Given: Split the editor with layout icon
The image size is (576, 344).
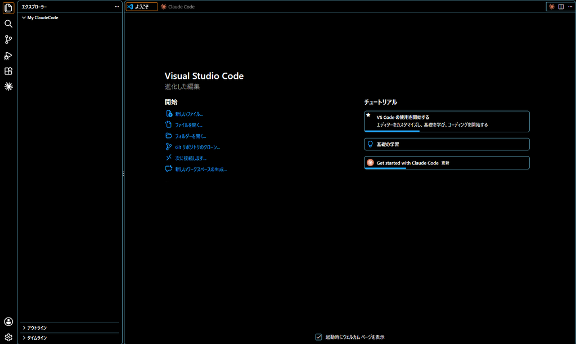Looking at the screenshot, I should coord(561,7).
